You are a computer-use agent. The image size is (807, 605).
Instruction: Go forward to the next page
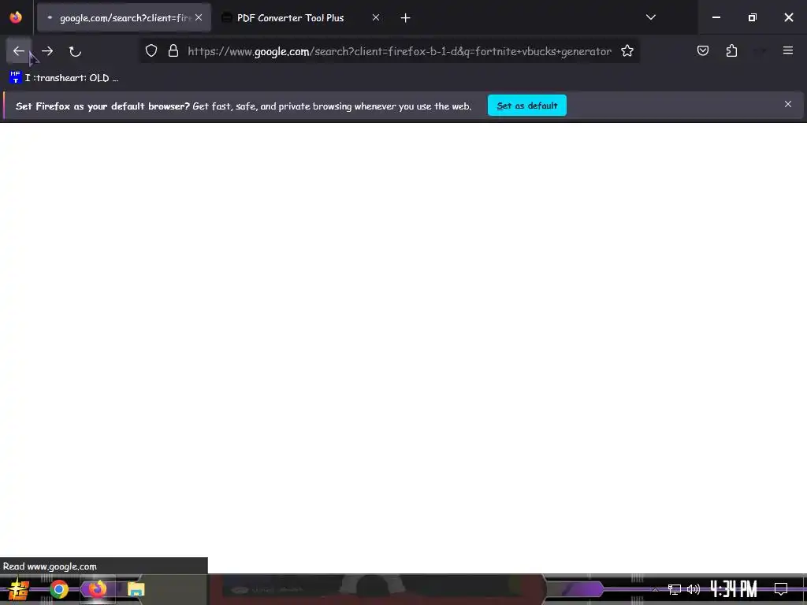click(47, 51)
